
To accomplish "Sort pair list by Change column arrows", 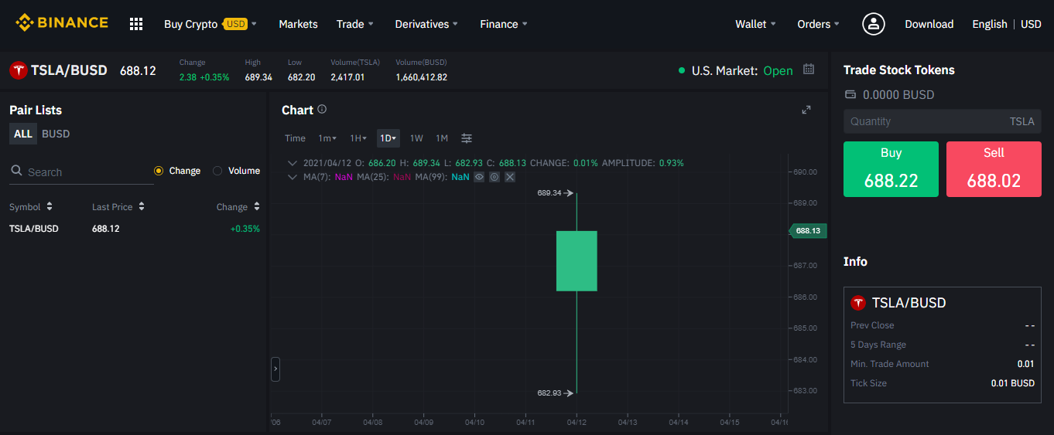I will 256,207.
